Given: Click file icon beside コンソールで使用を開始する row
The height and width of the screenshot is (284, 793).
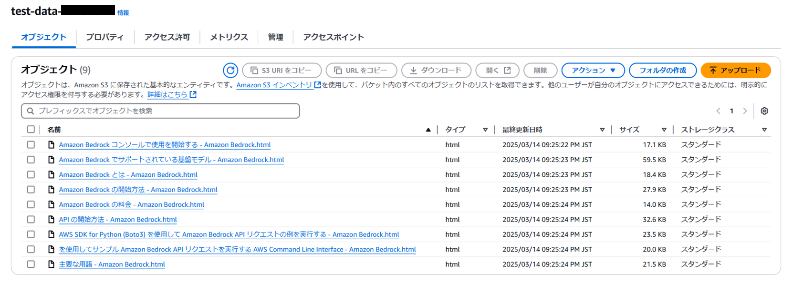Looking at the screenshot, I should (51, 145).
